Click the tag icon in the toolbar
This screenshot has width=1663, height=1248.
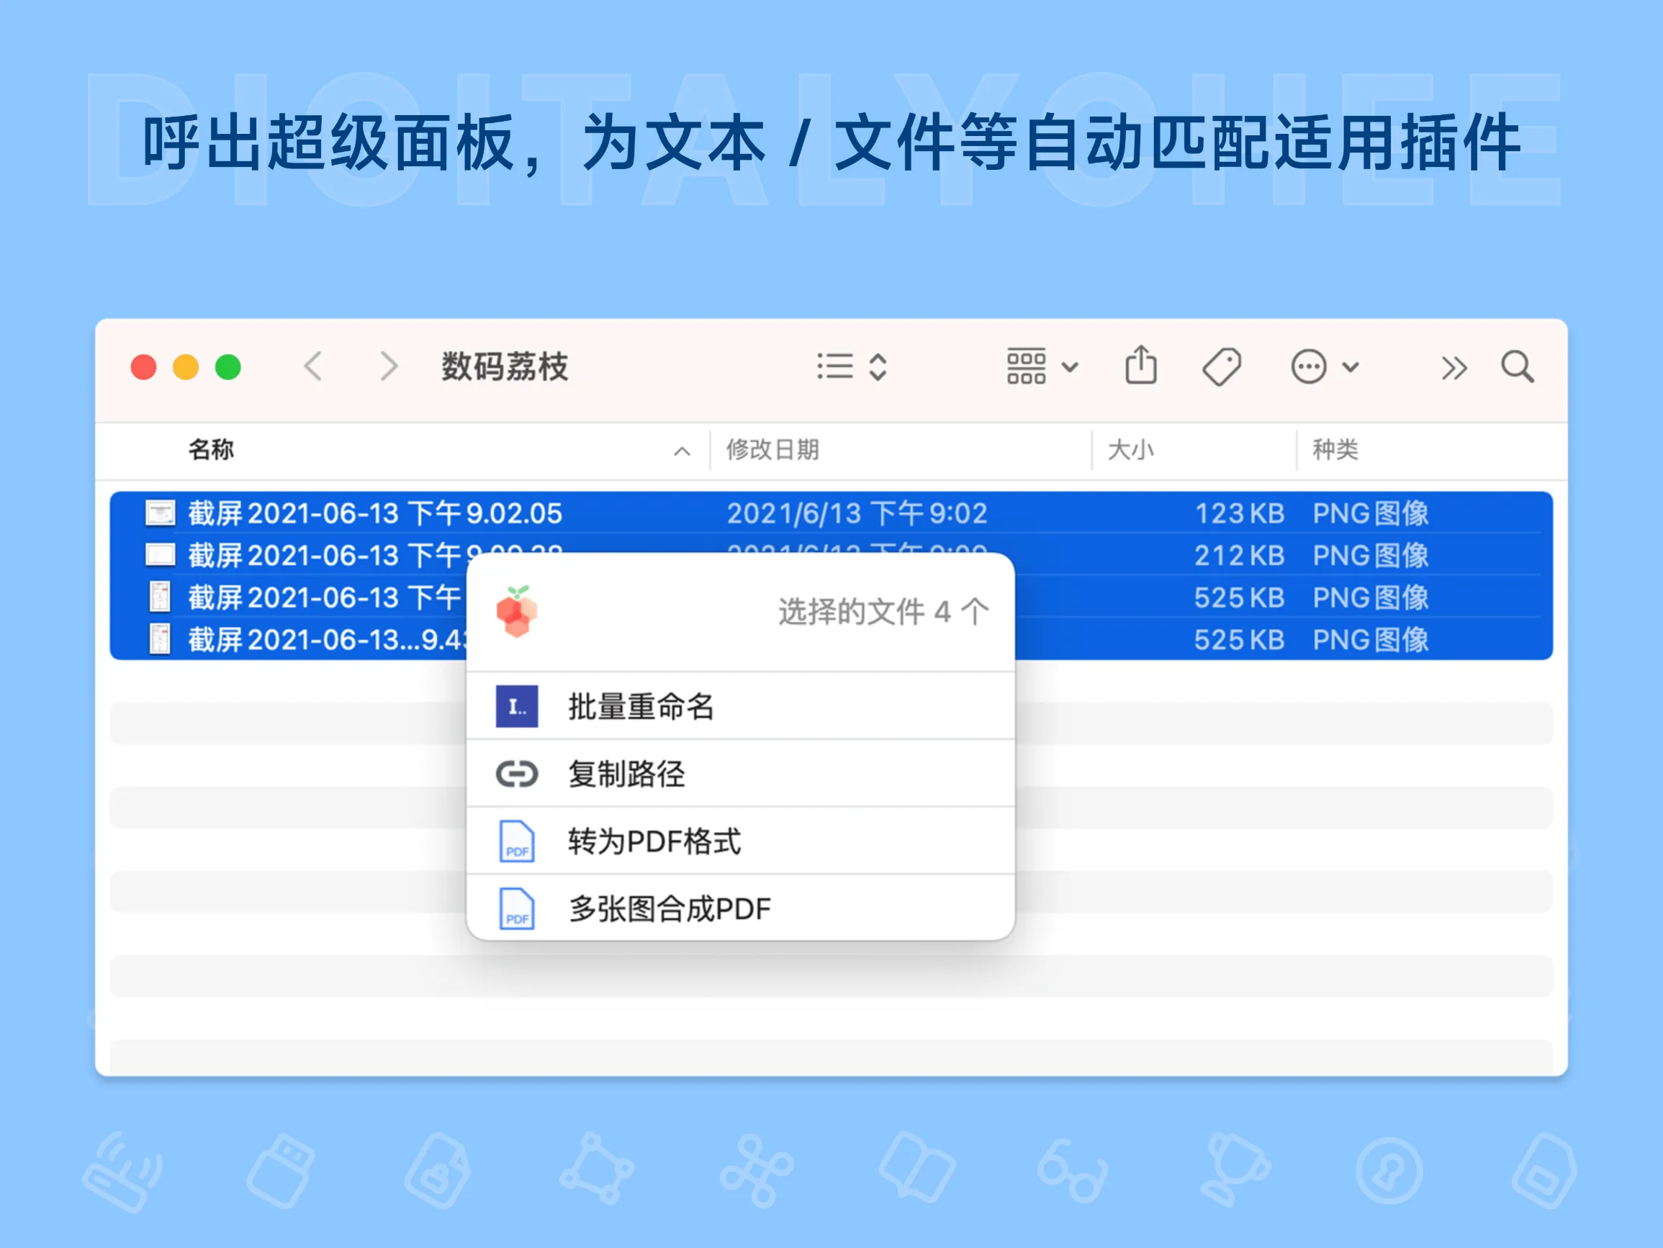coord(1222,366)
